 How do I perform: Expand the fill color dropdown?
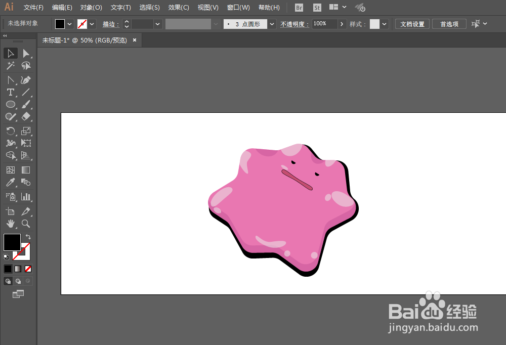tap(70, 24)
